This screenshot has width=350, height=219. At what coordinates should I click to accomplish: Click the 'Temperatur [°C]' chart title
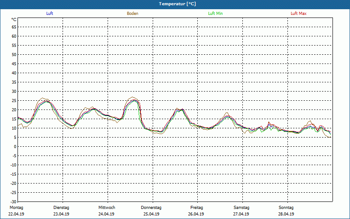pyautogui.click(x=178, y=4)
